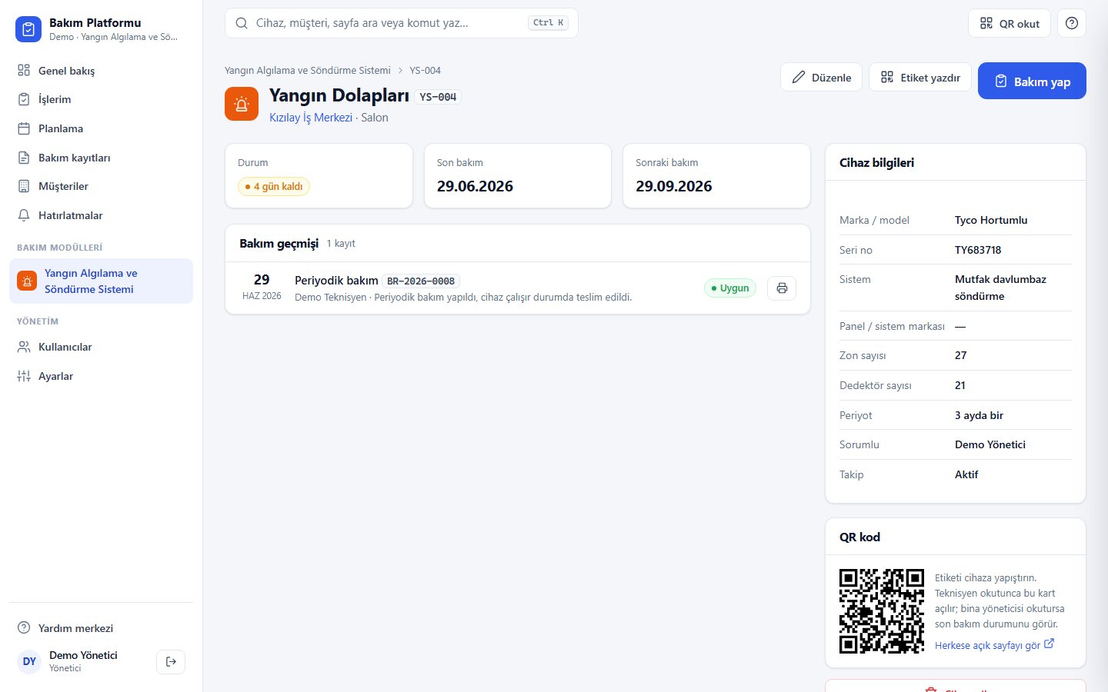
Task: Click the YS-004 device code badge
Action: (x=438, y=97)
